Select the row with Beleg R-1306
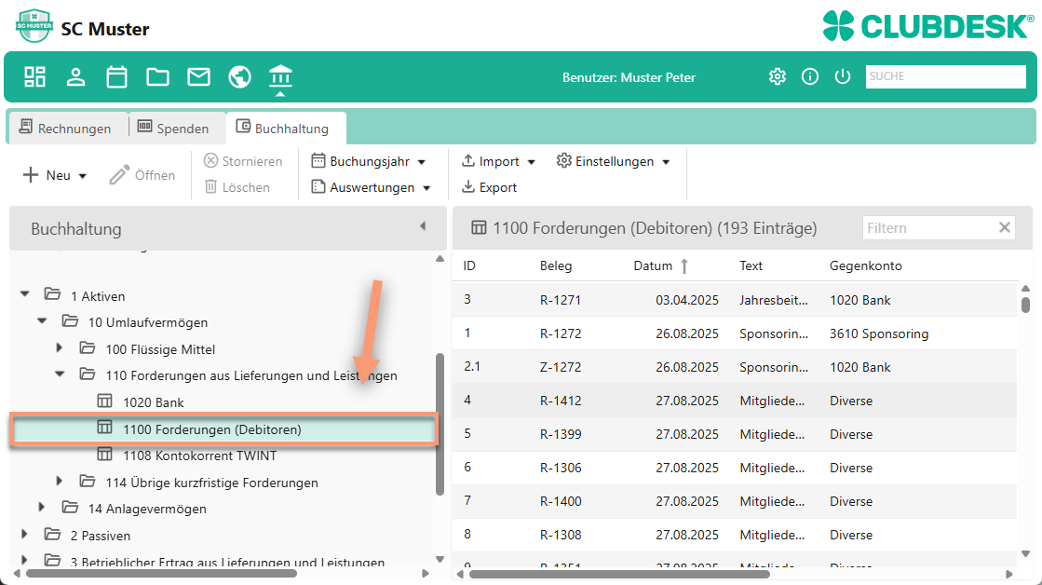The width and height of the screenshot is (1042, 585). click(735, 468)
